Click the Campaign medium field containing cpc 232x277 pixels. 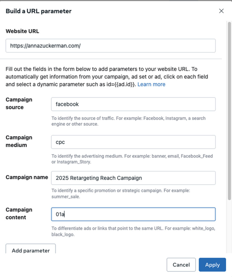pos(133,142)
